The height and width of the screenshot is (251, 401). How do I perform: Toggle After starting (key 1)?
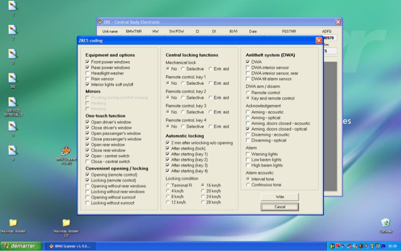point(167,154)
